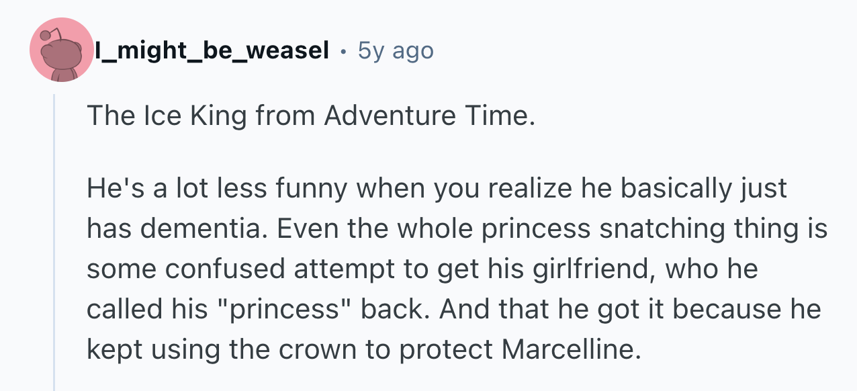
Task: Visit the I_might_be_weasel user profile
Action: coord(212,50)
